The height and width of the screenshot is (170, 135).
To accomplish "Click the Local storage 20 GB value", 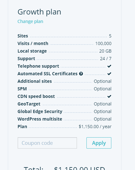I will point(105,51).
